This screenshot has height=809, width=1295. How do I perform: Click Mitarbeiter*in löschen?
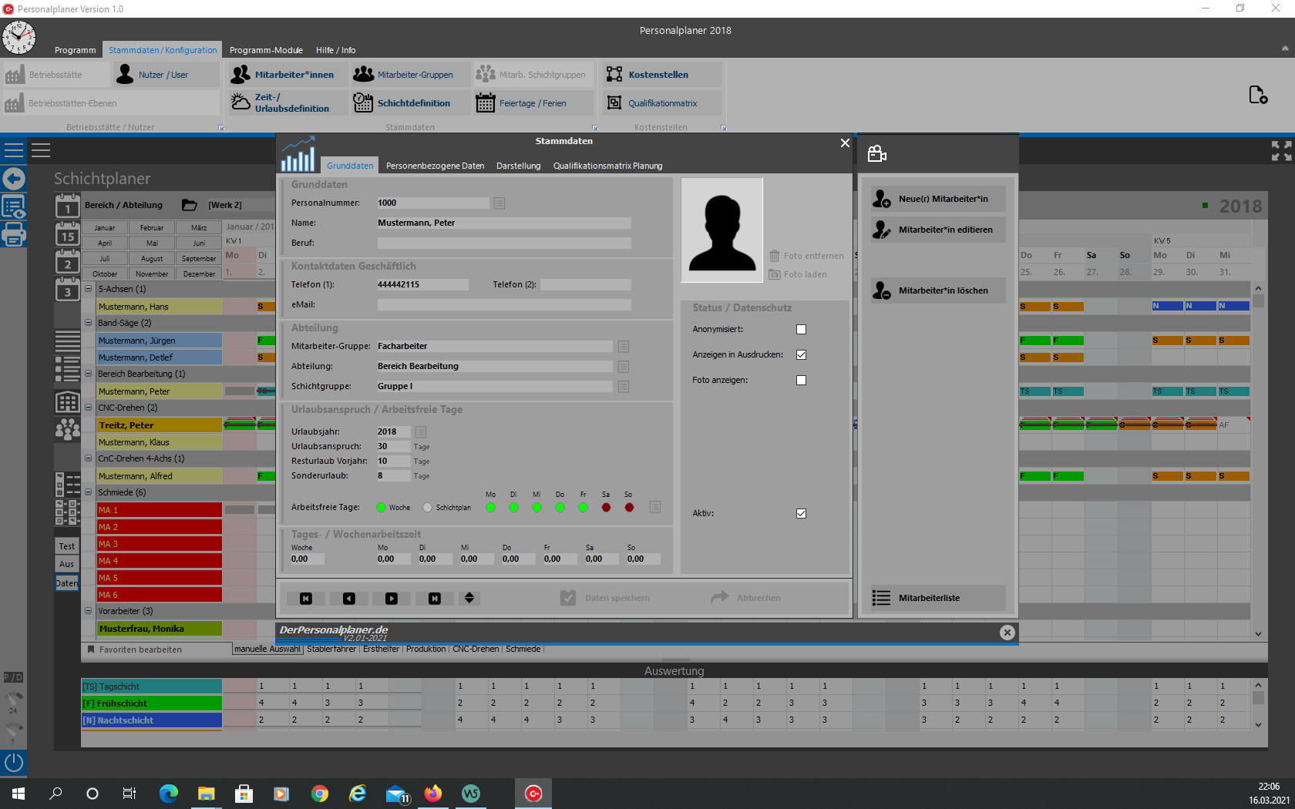(942, 290)
